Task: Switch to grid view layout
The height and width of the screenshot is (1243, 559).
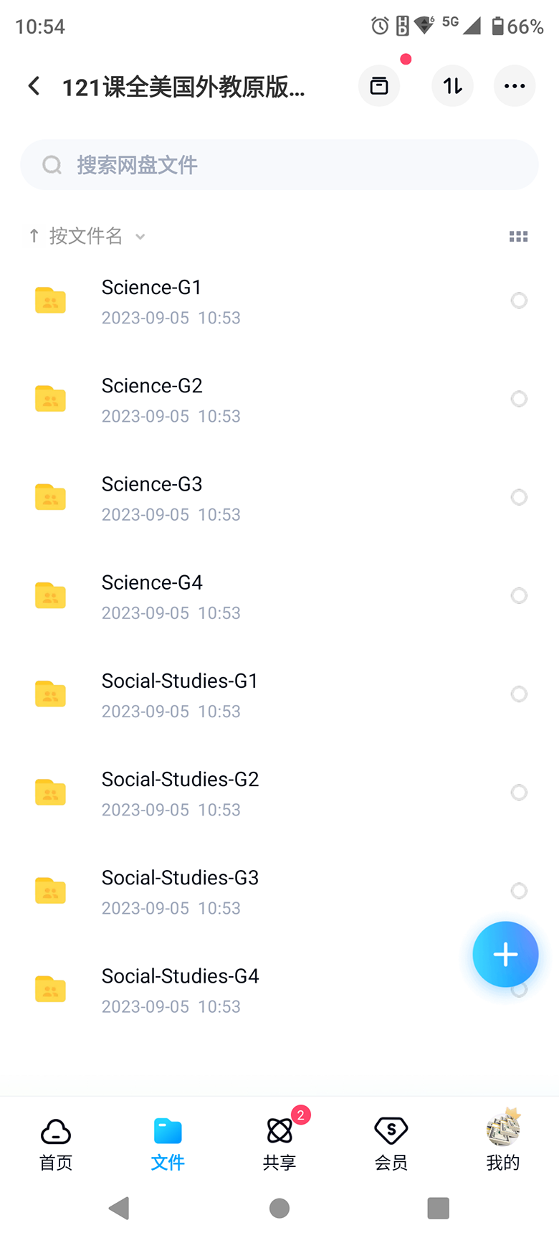Action: coord(518,236)
